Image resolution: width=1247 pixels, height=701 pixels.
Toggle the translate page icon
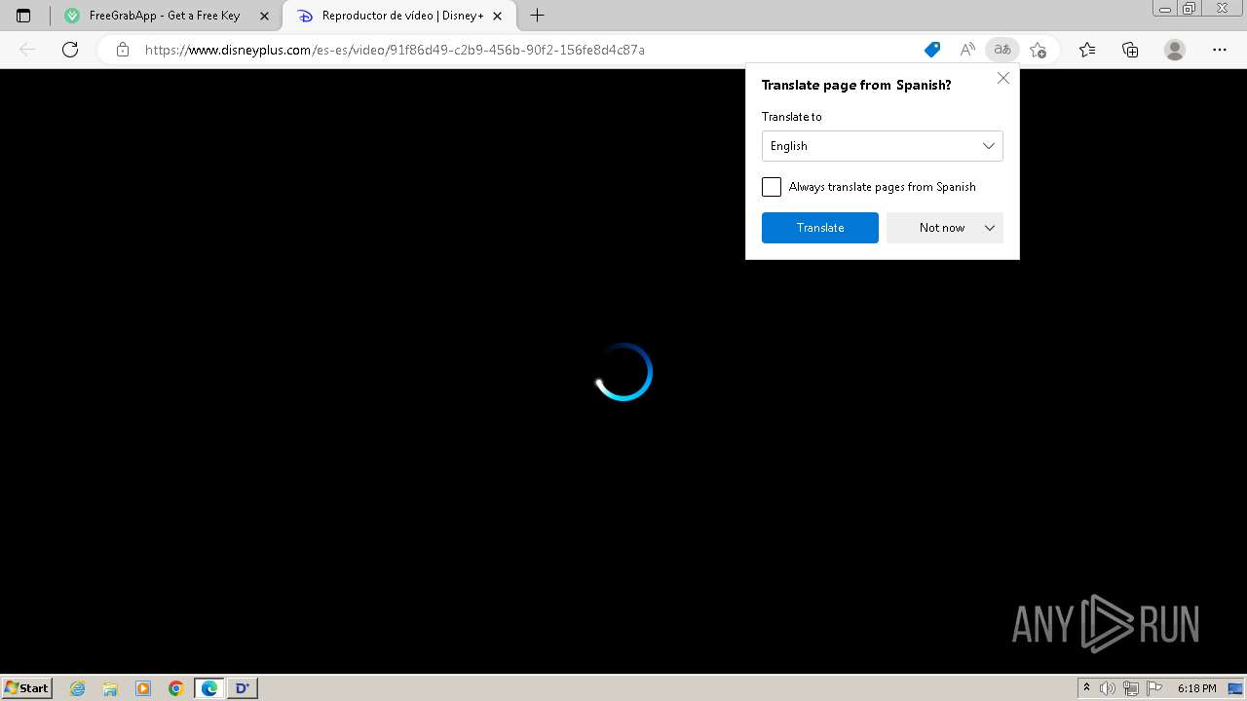click(1002, 50)
